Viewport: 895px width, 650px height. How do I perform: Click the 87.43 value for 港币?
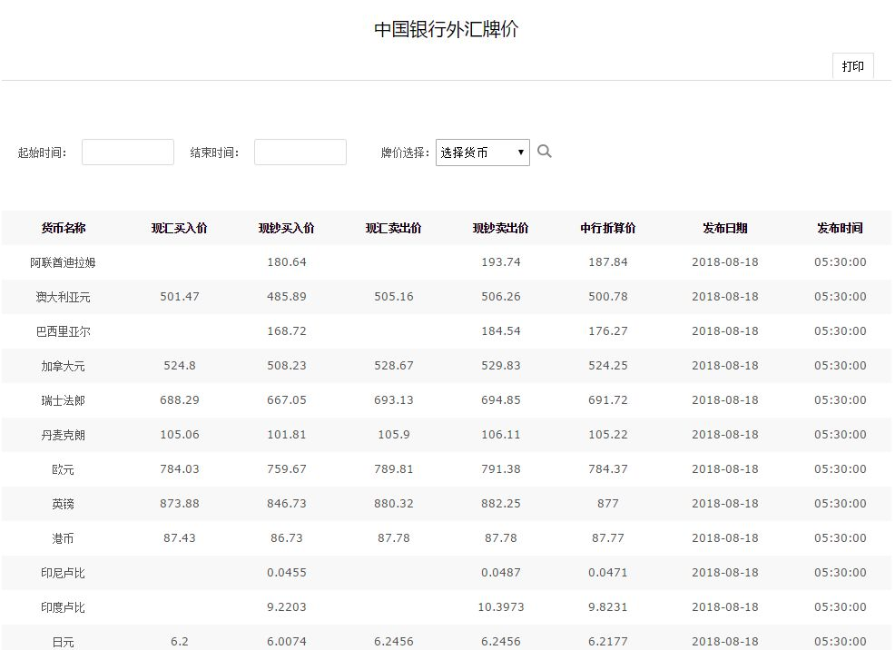coord(179,537)
